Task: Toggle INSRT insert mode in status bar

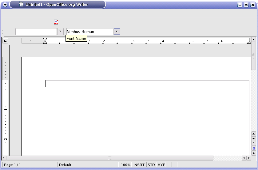Action: point(139,165)
